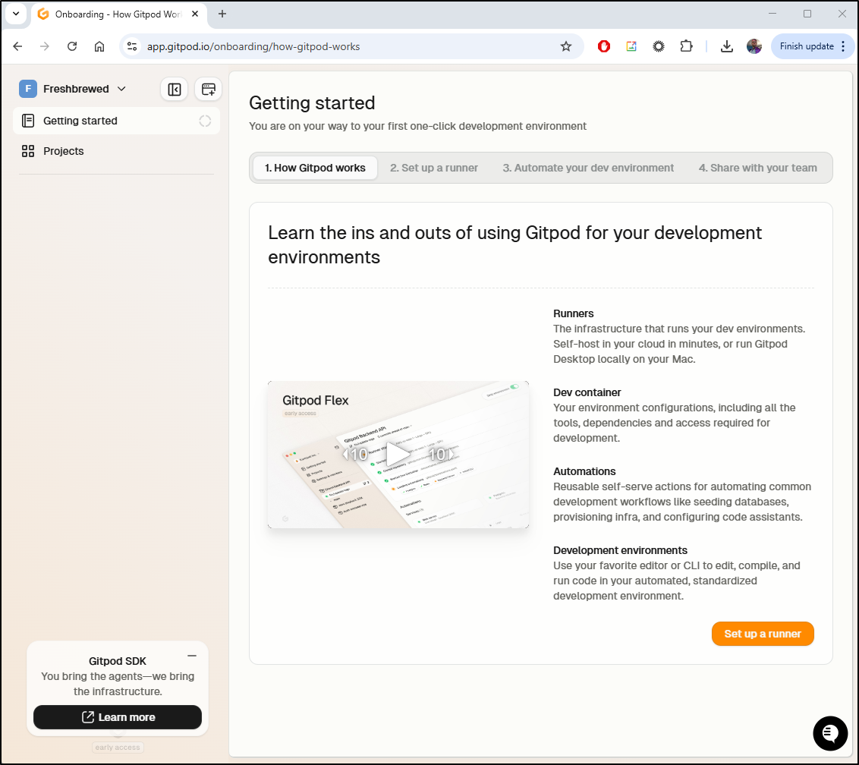This screenshot has width=859, height=765.
Task: Close the Onboarding tab
Action: [195, 14]
